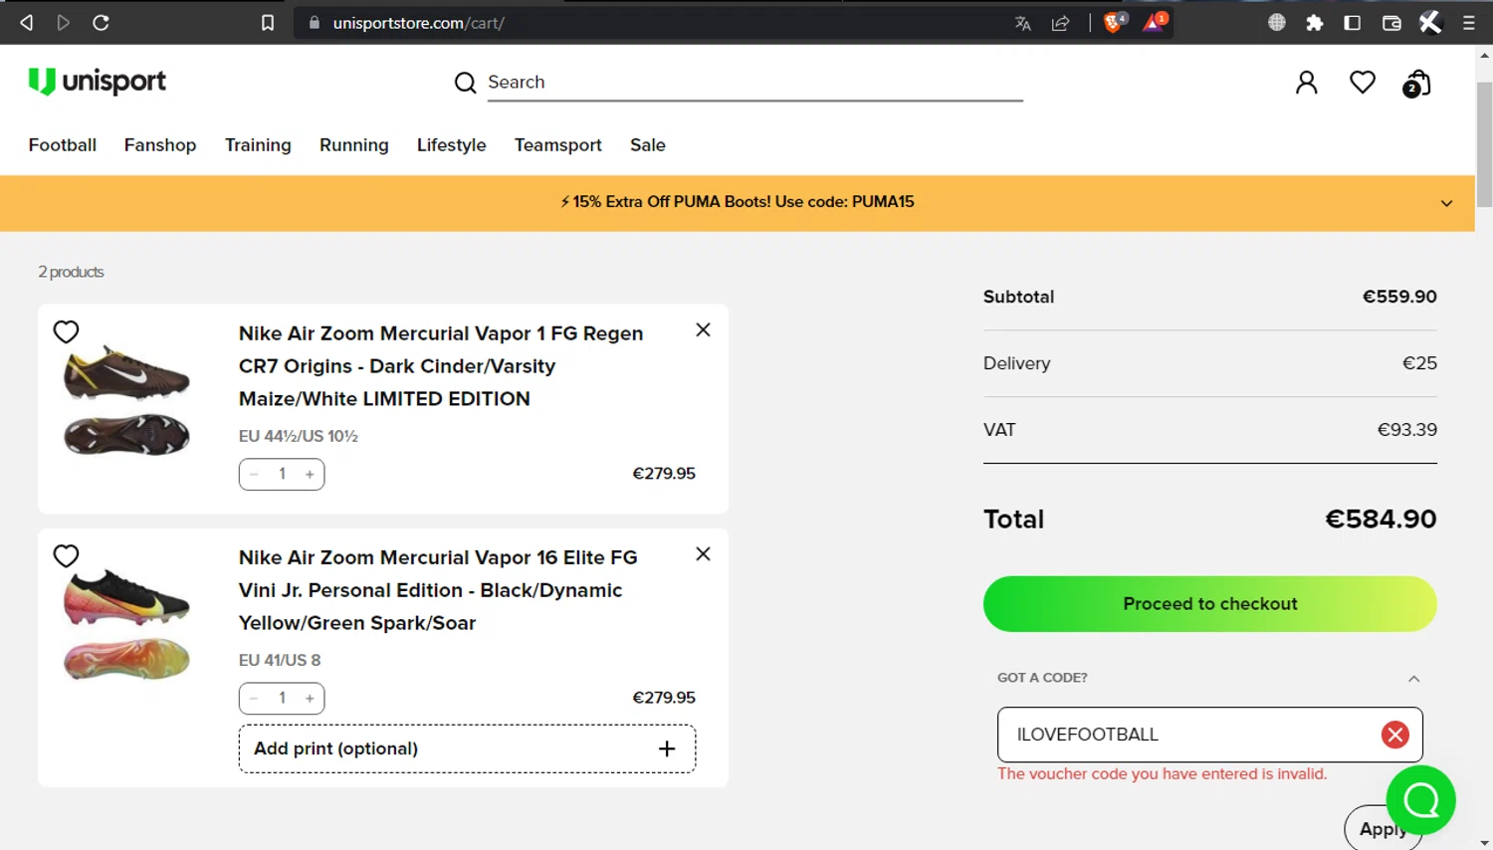
Task: Expand the PUMA15 promo banner chevron
Action: pos(1446,203)
